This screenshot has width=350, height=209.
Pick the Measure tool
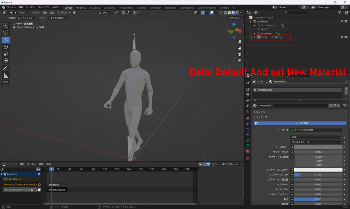(6, 76)
